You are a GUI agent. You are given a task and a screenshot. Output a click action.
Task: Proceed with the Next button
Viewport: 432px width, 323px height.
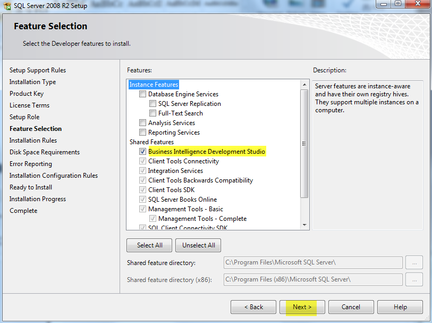302,307
